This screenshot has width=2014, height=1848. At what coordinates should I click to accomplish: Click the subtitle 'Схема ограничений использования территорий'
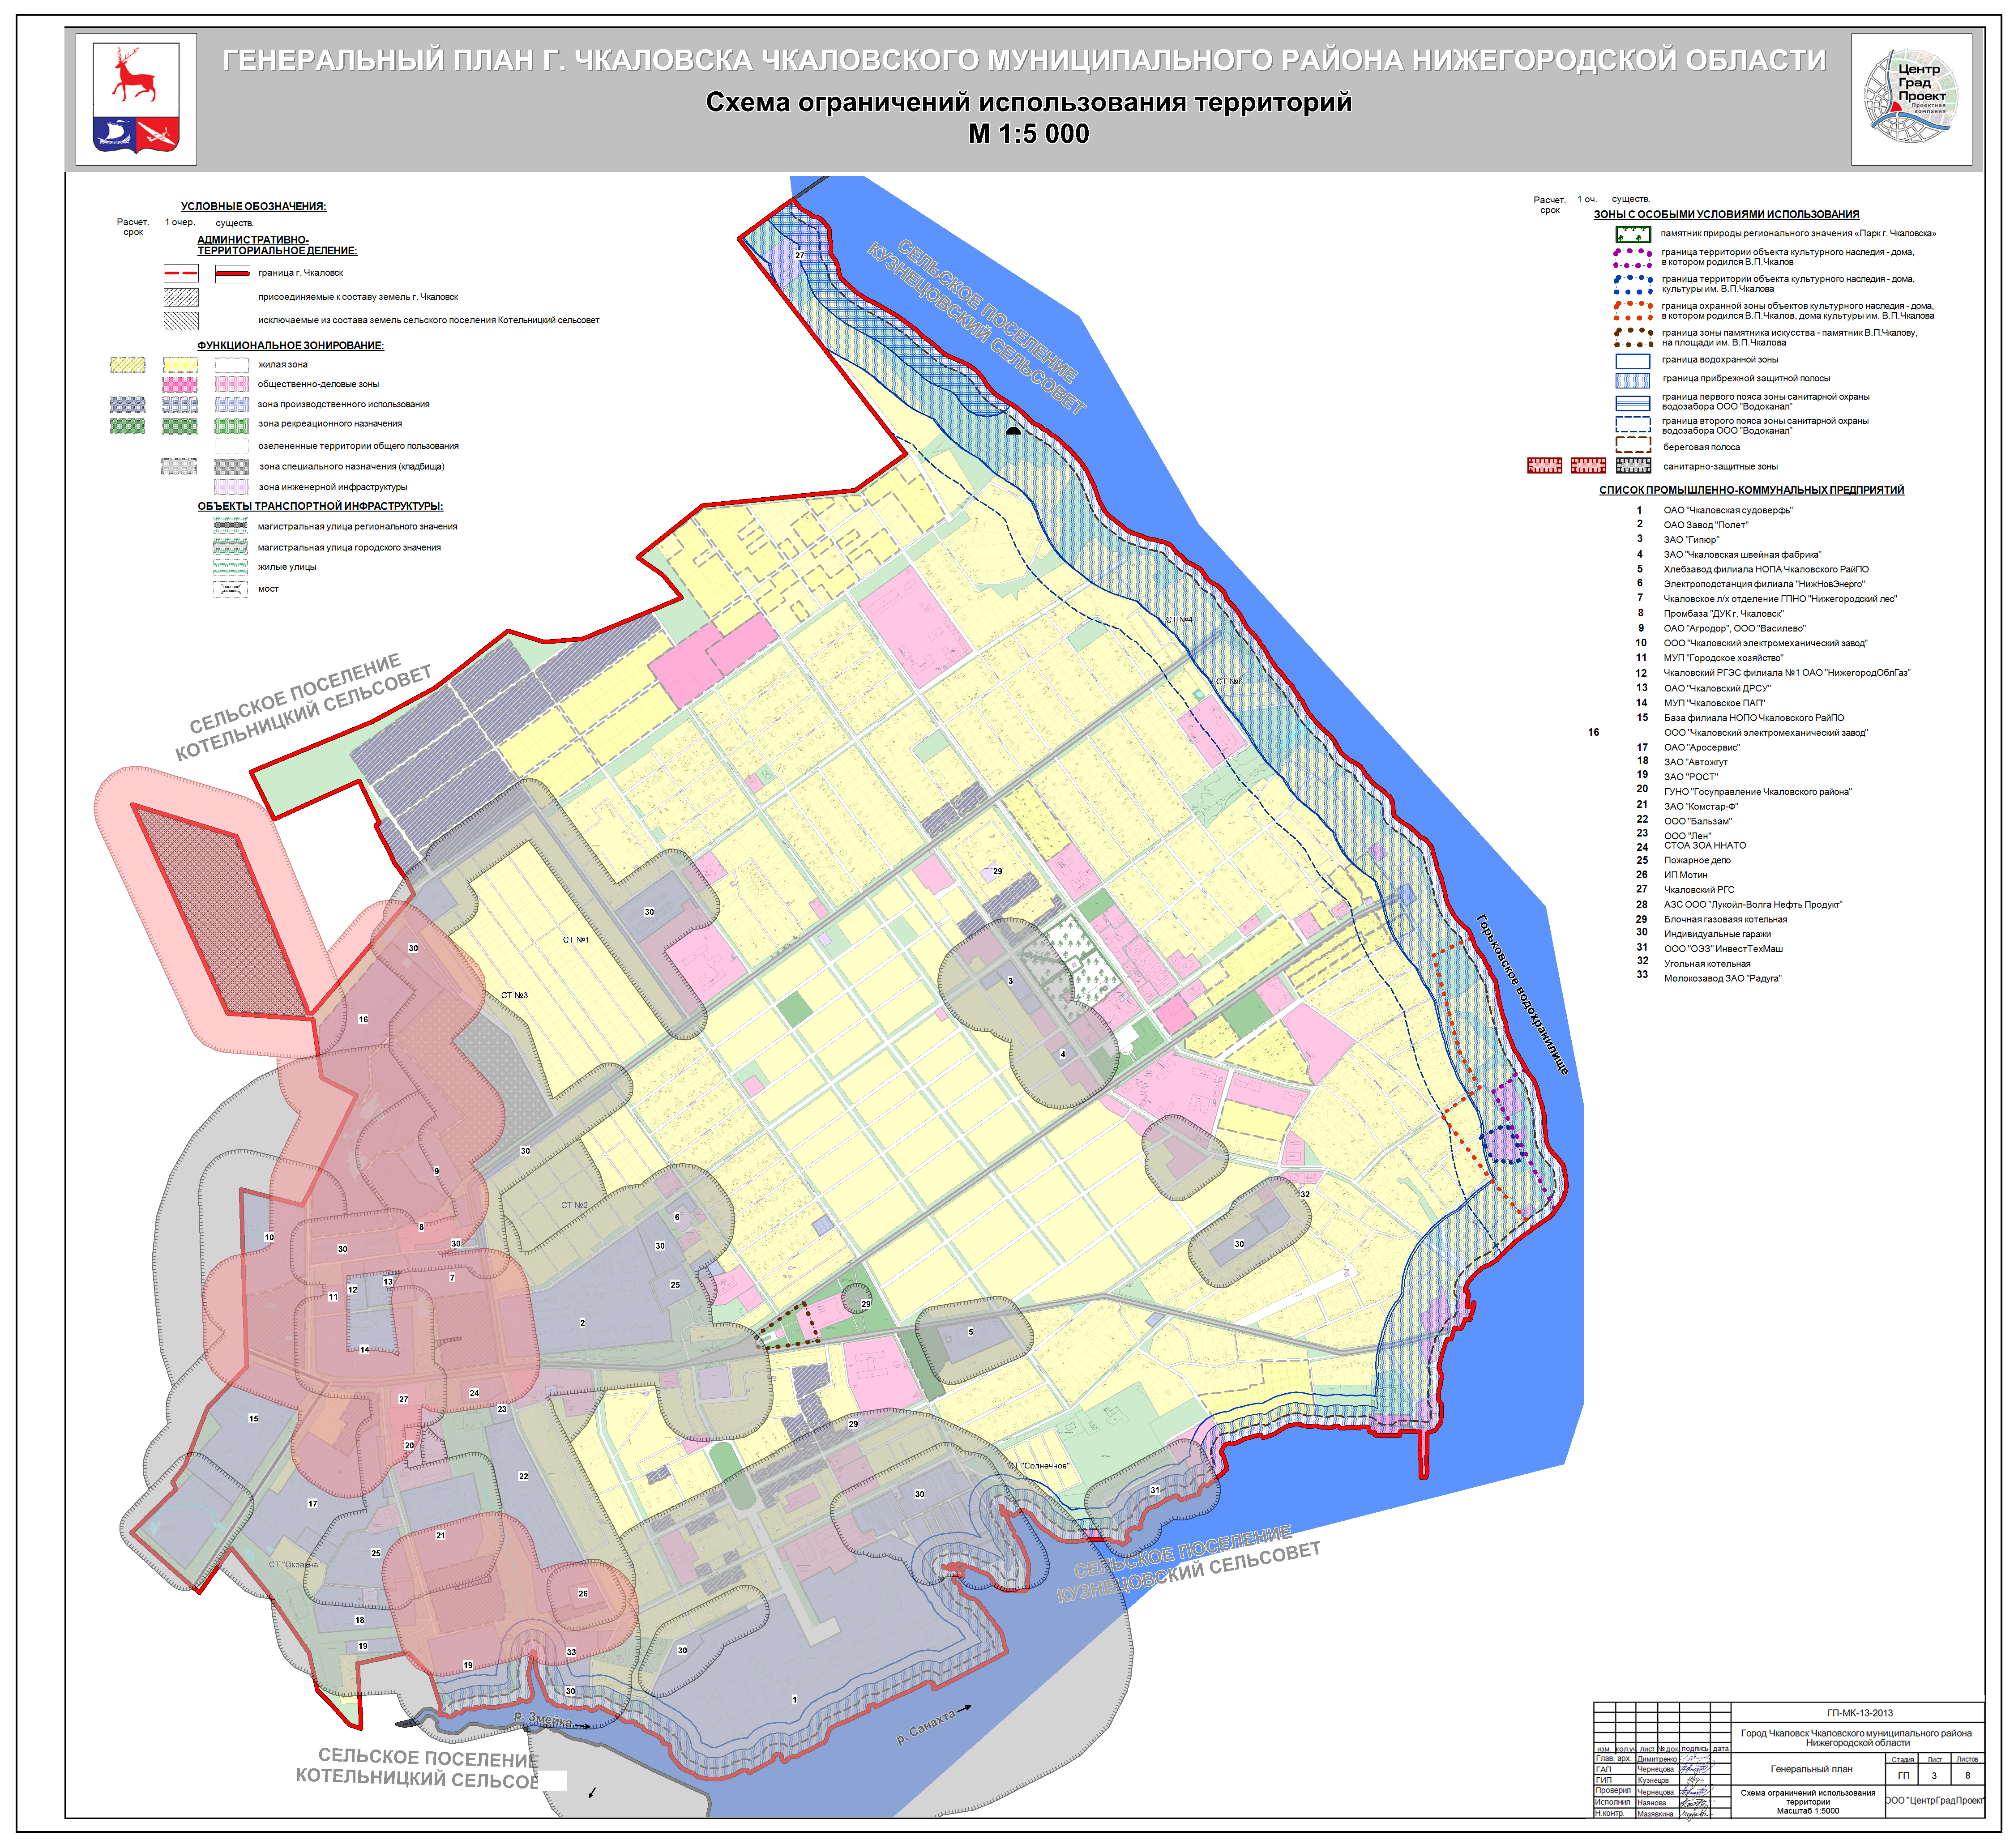1029,102
